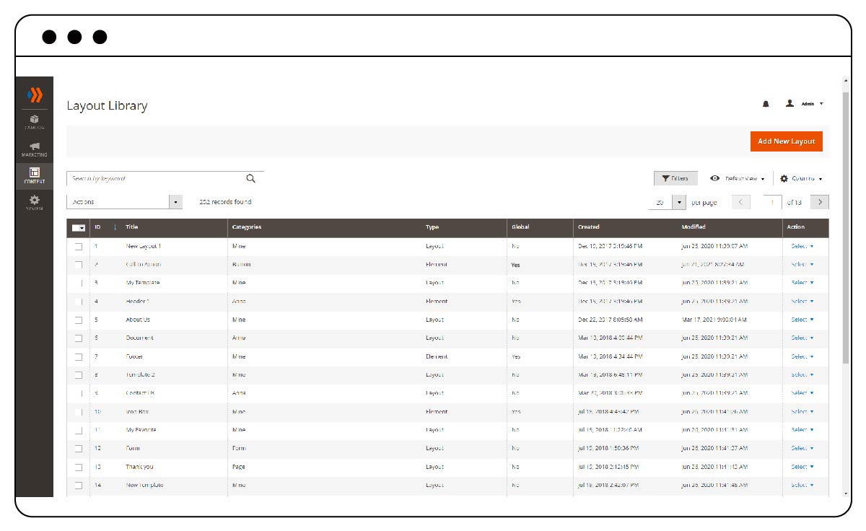Viewport: 866px width, 531px height.
Task: Click the search by keyword input field
Action: [x=152, y=177]
